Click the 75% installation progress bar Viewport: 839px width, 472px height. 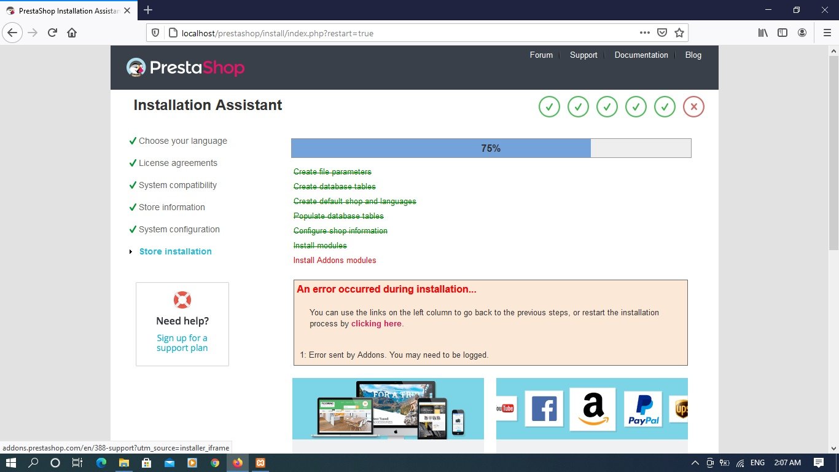click(x=491, y=148)
